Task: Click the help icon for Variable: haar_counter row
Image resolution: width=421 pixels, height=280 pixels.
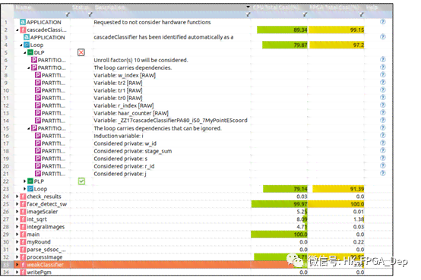Action: (382, 112)
